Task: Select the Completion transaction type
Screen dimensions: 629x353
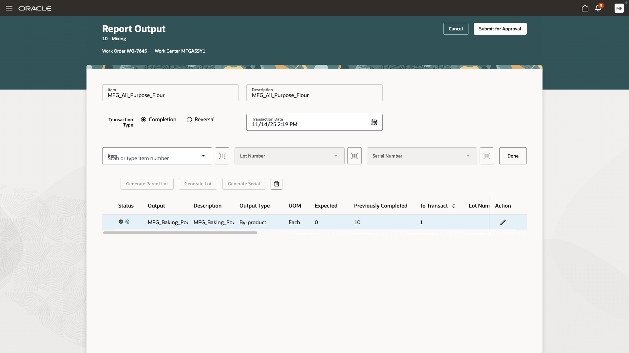Action: coord(143,120)
